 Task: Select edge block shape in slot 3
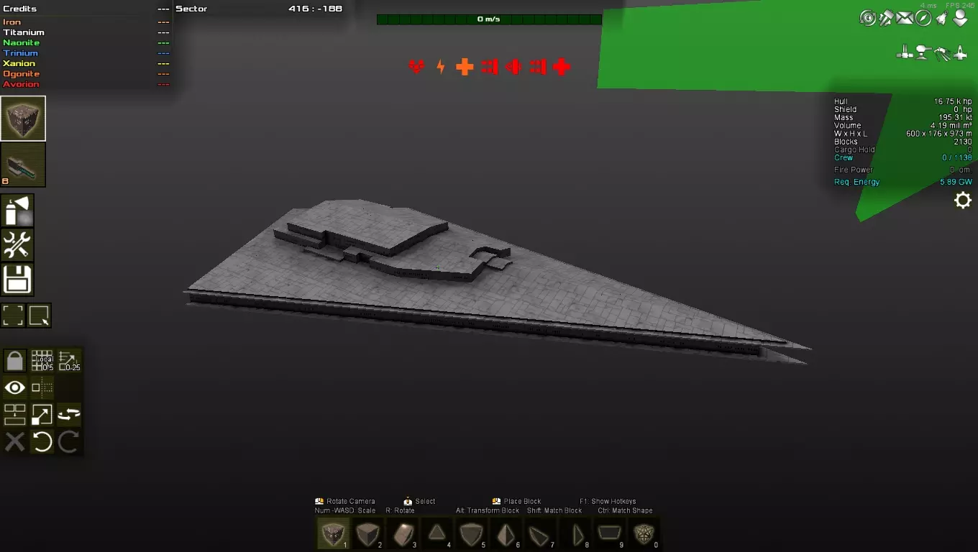402,534
